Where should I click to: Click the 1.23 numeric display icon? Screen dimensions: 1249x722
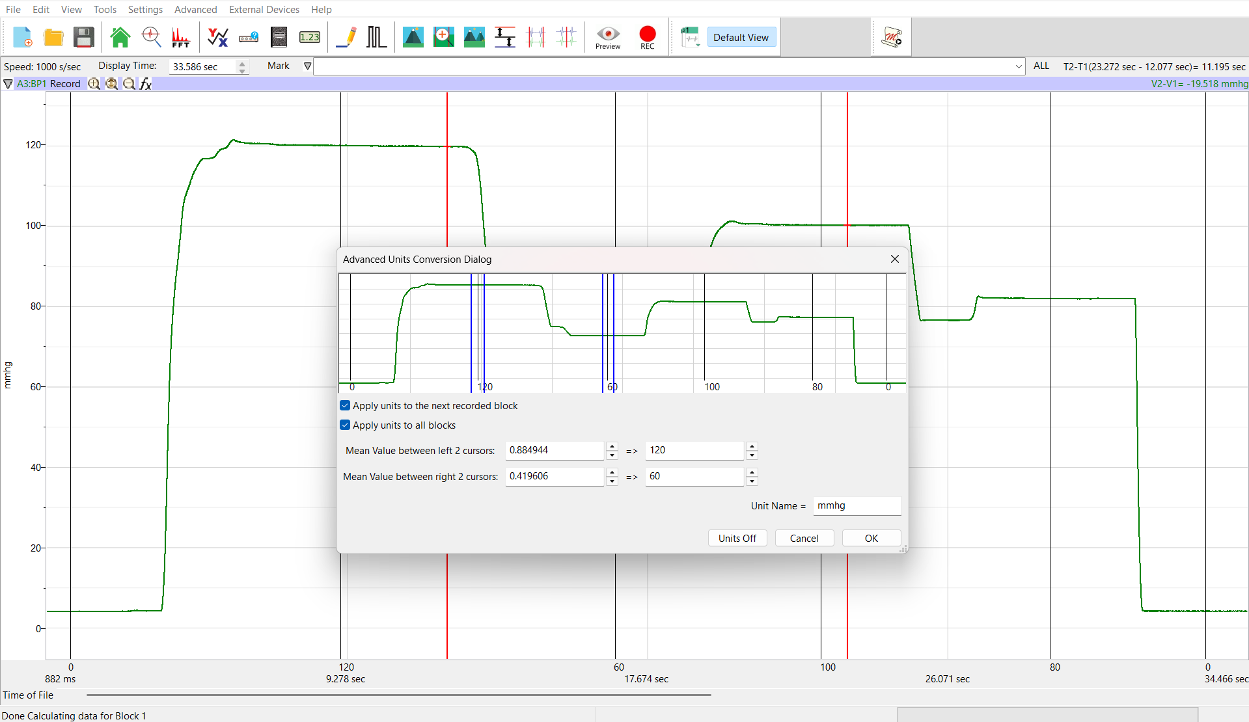tap(309, 37)
